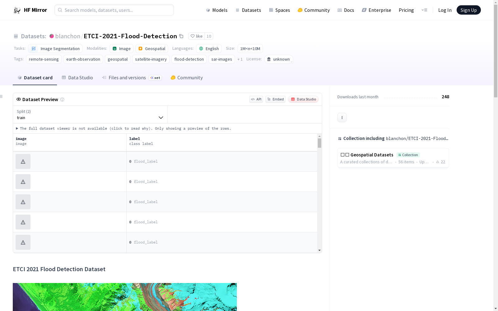The height and width of the screenshot is (311, 498).
Task: Click the earth-observation tag
Action: click(x=83, y=59)
